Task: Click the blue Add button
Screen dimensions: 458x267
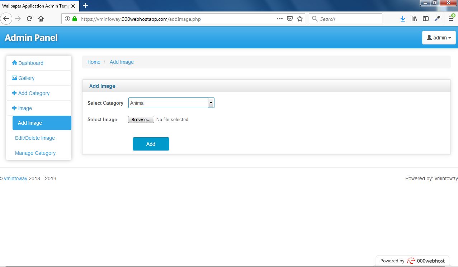Action: 151,144
